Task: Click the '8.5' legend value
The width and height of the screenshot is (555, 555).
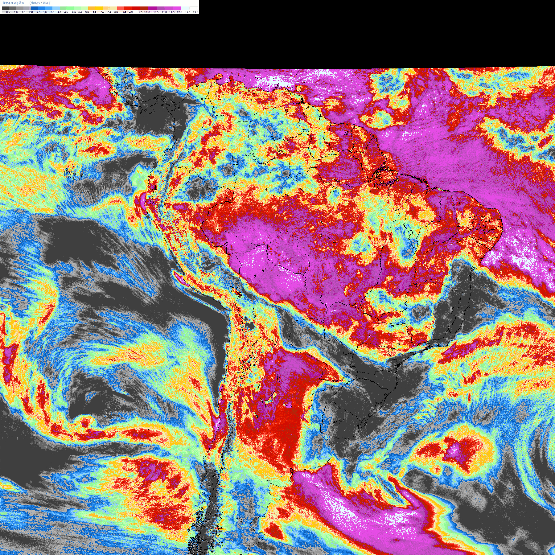Action: click(125, 12)
